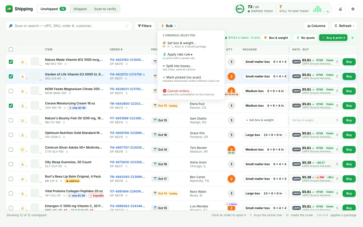Click the address warning badge on Burt's Bees row
The height and width of the screenshot is (227, 363).
pyautogui.click(x=73, y=181)
